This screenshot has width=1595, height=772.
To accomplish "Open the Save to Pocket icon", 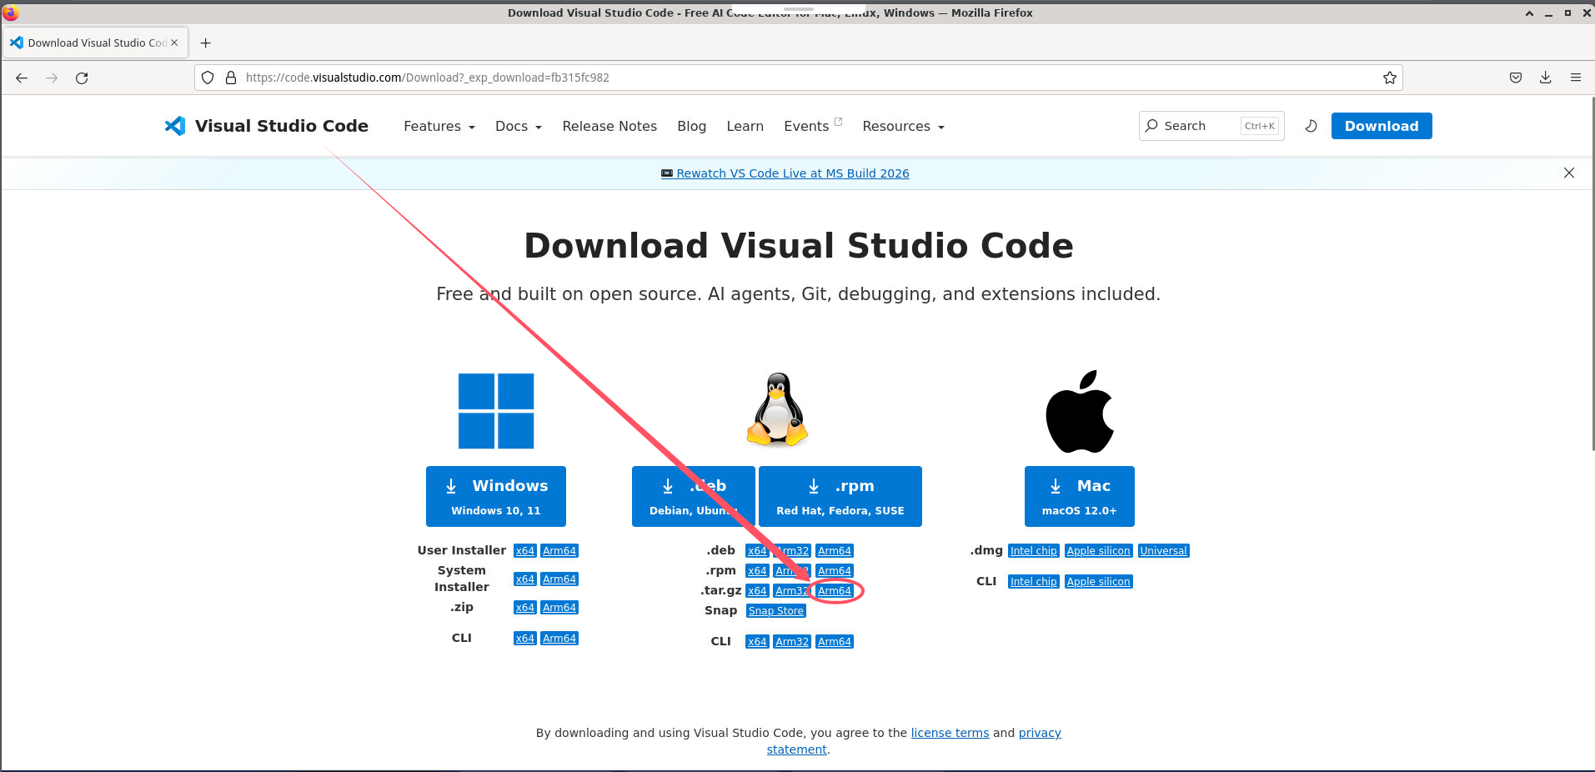I will 1516,78.
